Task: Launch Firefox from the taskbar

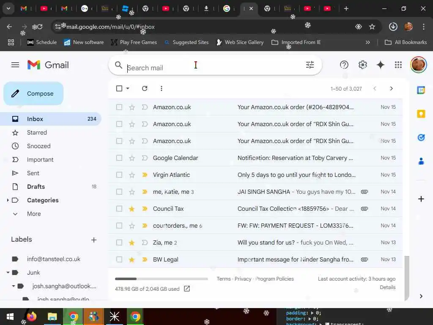Action: click(31, 317)
